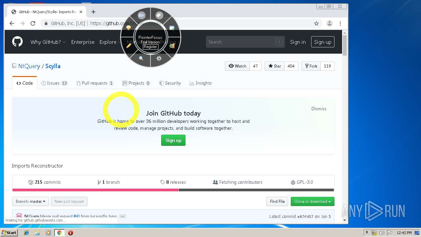
Task: Open pull request #41 link
Action: (77, 216)
